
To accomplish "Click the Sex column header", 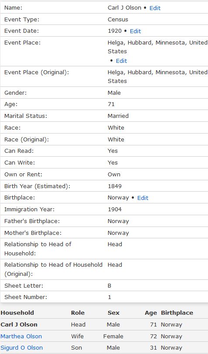I will pyautogui.click(x=113, y=313).
